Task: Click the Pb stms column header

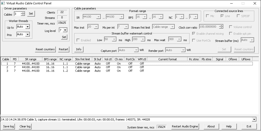Action: [206, 59]
